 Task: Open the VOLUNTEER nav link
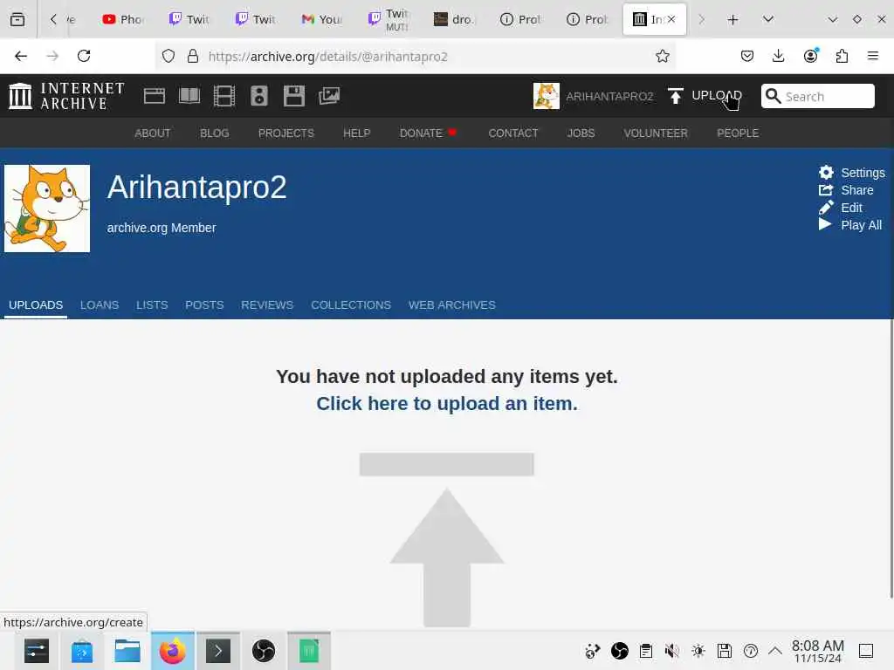[655, 133]
